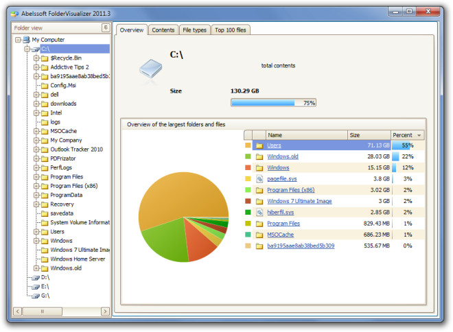
Task: Click the pagefile.sys file icon in list
Action: pos(259,179)
